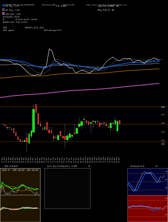The height and width of the screenshot is (222, 168).
Task: Click the white line spike peak
Action: coord(49,49)
